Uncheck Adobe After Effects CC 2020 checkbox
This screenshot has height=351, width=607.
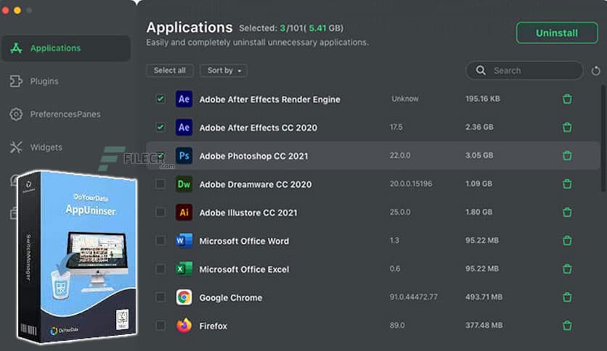(x=160, y=127)
